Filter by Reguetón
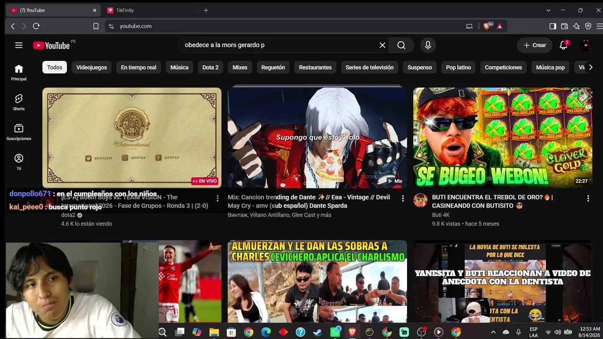 coord(273,67)
